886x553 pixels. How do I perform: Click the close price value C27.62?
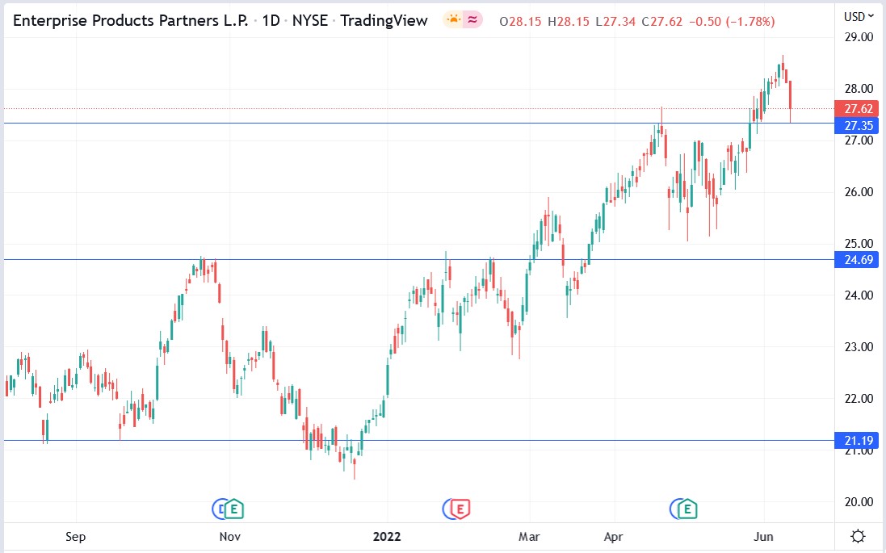coord(661,22)
